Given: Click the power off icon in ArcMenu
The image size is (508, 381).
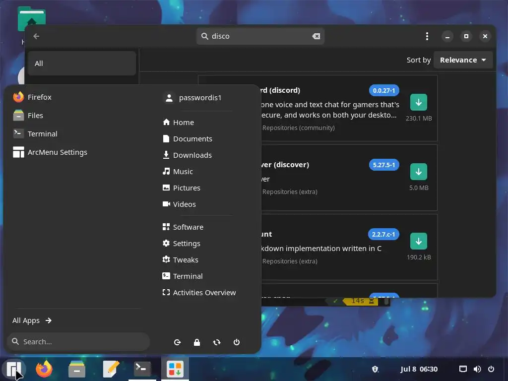Looking at the screenshot, I should 237,342.
